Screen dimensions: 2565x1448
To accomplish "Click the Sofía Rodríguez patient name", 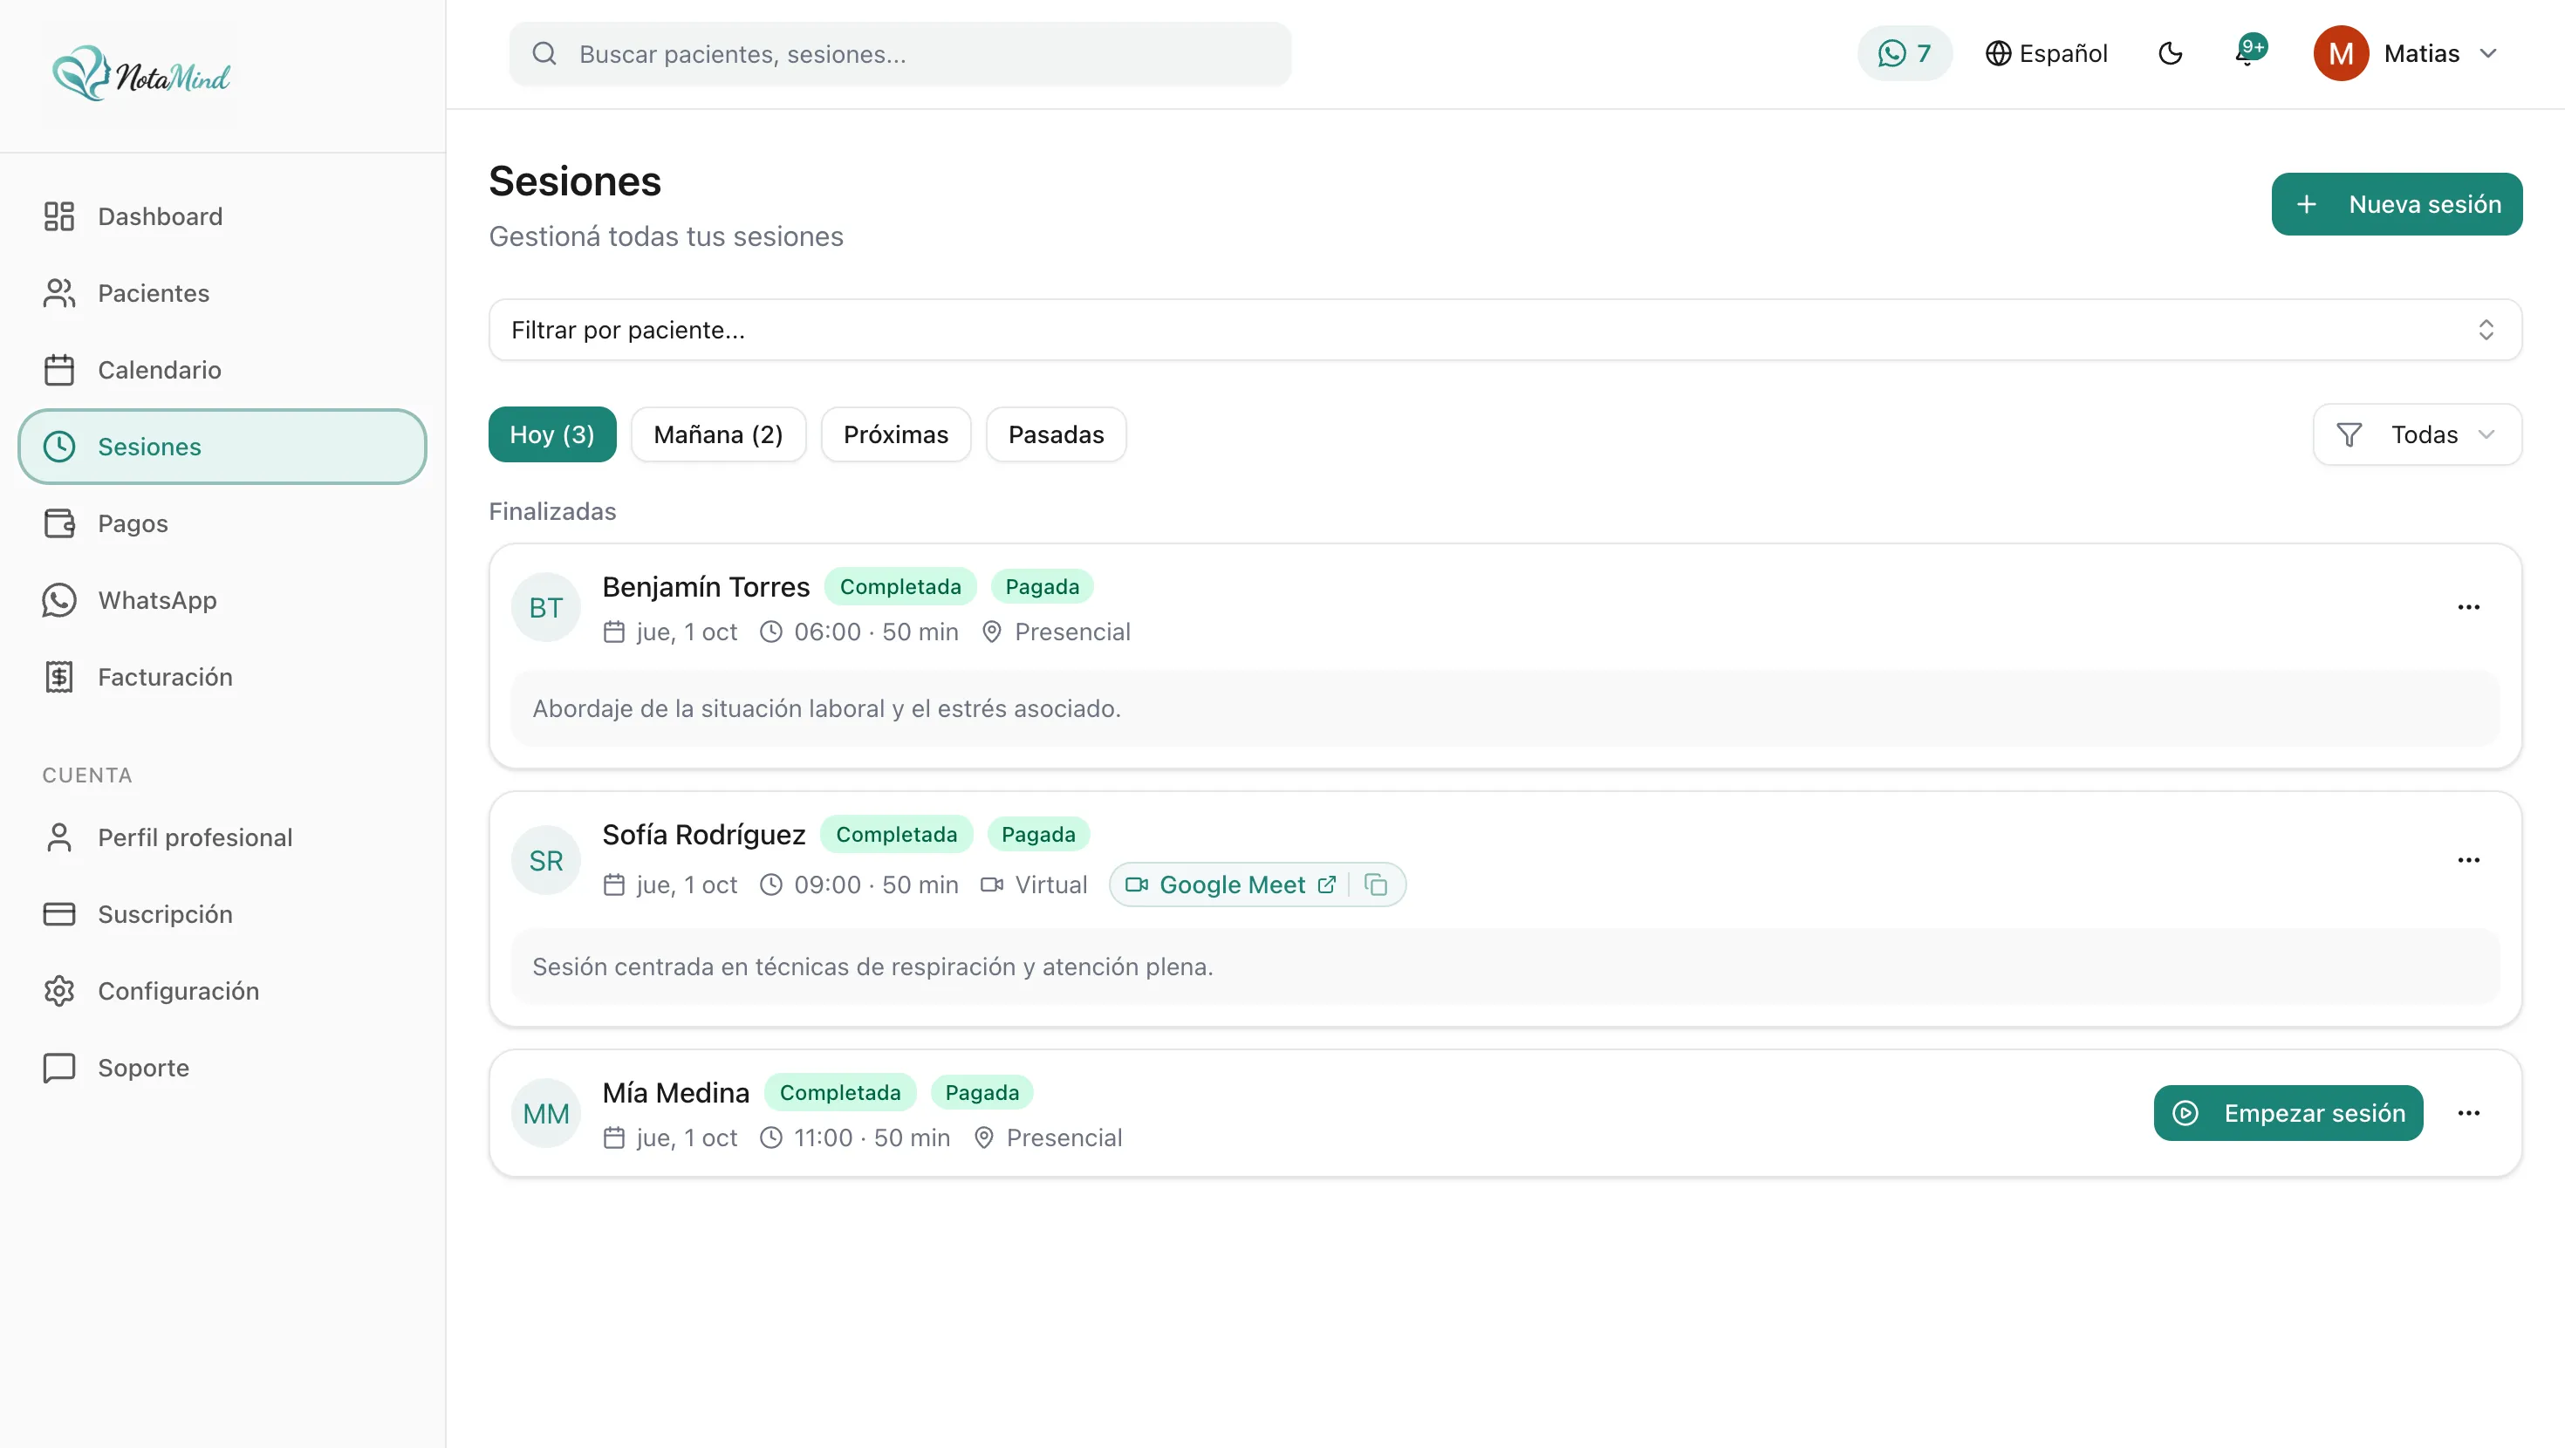I will click(x=704, y=835).
